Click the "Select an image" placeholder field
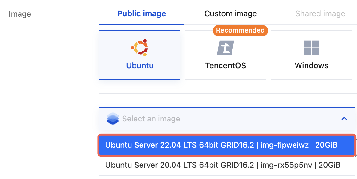This screenshot has height=179, width=357. (151, 119)
